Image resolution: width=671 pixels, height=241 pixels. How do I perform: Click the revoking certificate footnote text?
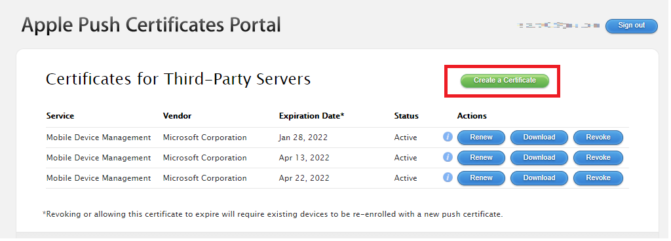(273, 214)
